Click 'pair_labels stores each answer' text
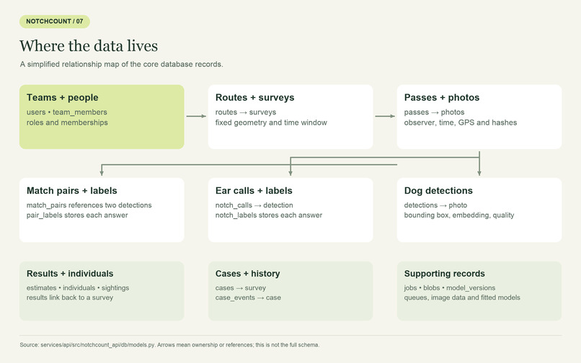 click(77, 215)
